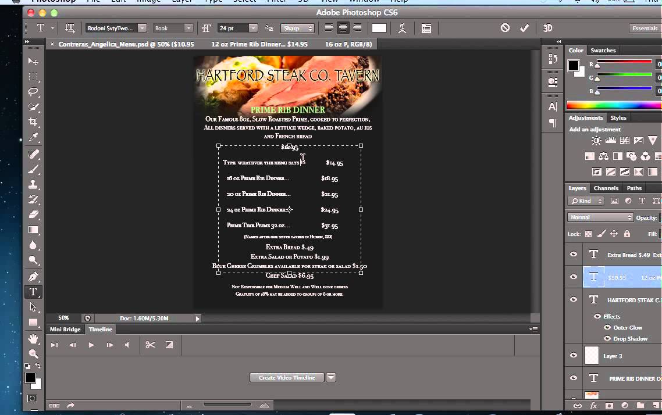Screen dimensions: 662x415
Task: Click the 3D text button
Action: click(547, 28)
